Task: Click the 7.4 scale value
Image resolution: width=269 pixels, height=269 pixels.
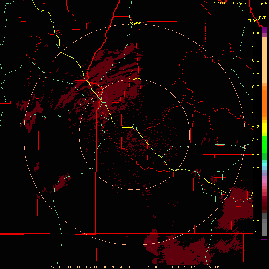Action: pos(256,74)
